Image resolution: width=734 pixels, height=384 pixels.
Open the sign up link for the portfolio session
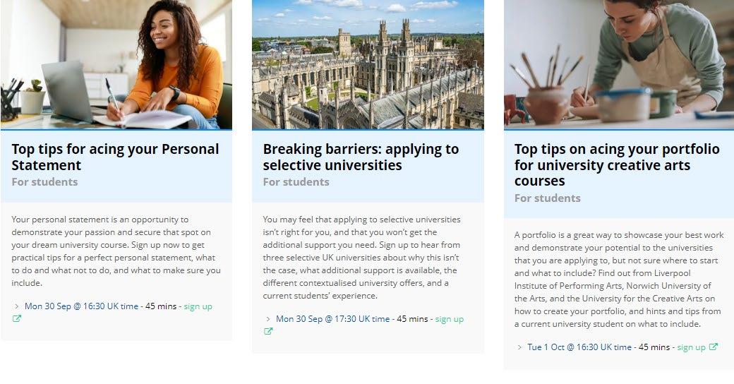[x=691, y=347]
